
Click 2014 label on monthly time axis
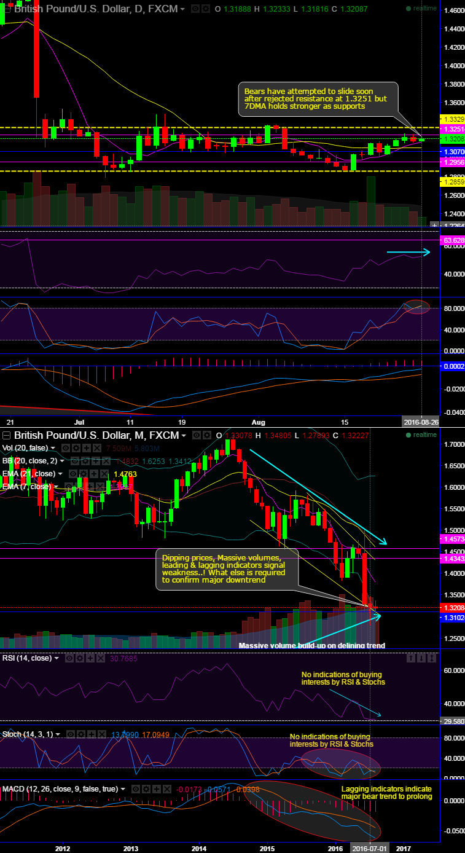pyautogui.click(x=199, y=849)
